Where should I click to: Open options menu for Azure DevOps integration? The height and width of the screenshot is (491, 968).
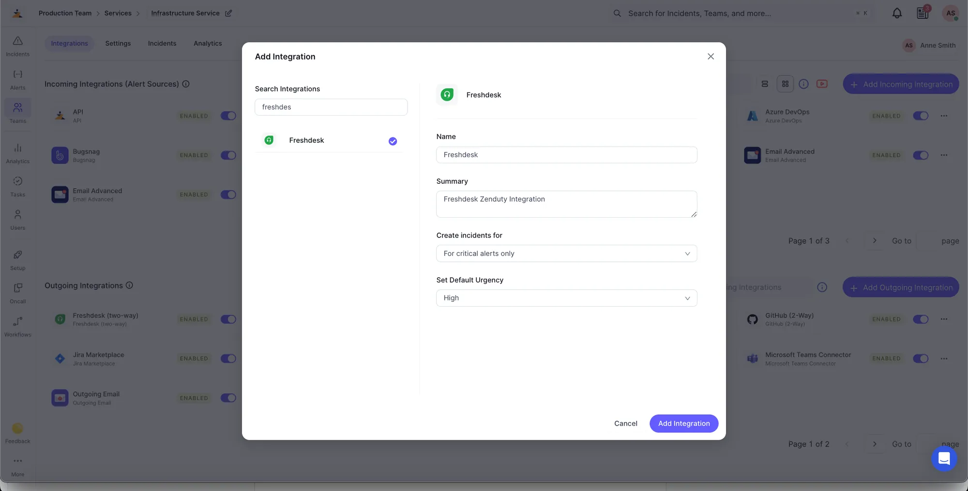coord(944,116)
